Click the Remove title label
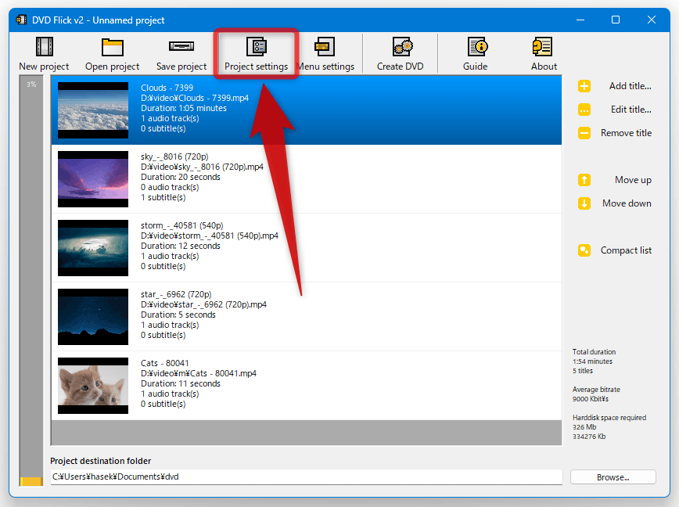The image size is (679, 507). point(626,133)
